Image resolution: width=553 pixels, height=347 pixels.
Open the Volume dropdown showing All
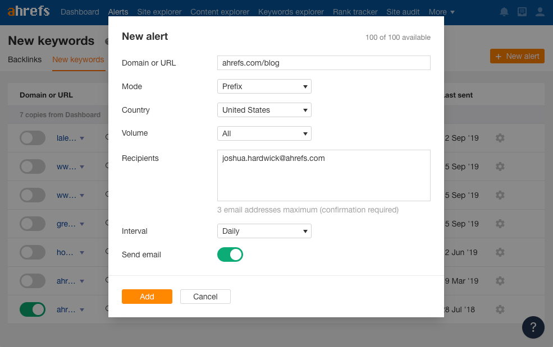point(264,133)
